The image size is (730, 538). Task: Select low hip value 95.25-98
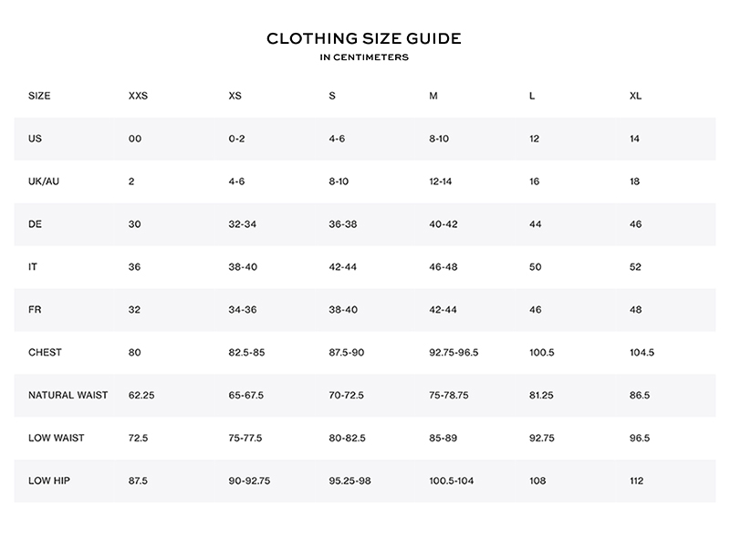(x=350, y=481)
